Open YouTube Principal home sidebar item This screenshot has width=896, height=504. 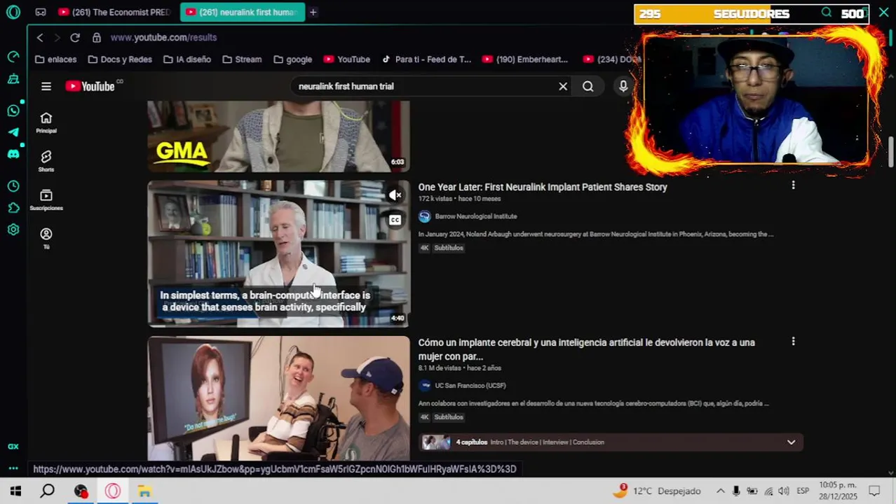click(x=46, y=122)
